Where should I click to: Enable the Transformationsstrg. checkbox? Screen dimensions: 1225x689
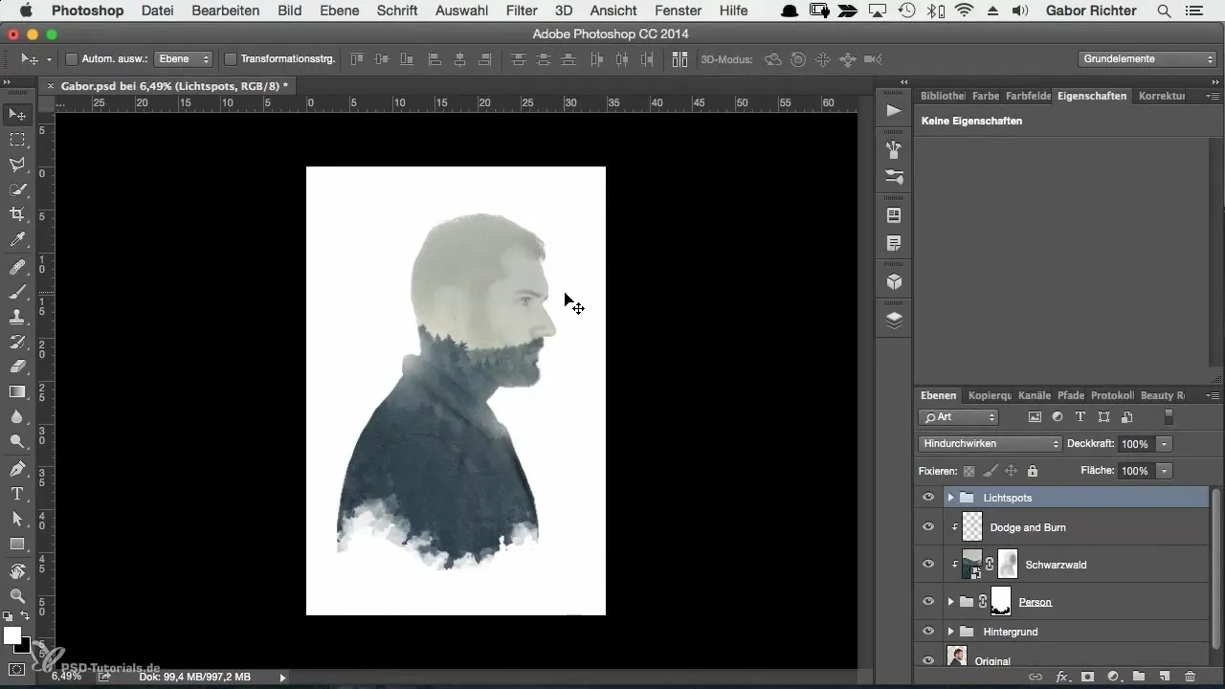[231, 59]
